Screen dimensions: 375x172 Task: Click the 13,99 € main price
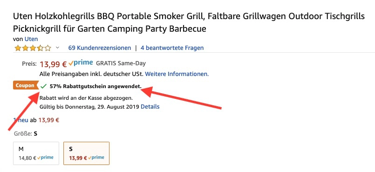53,64
